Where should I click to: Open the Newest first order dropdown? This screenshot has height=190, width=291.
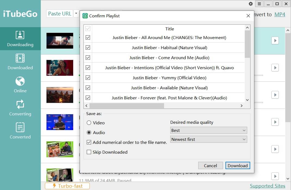click(x=209, y=139)
